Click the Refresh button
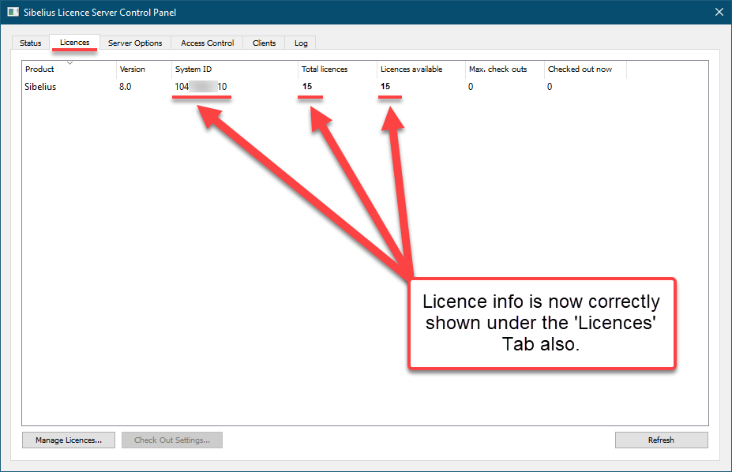Screen dimensions: 732x472 (x=661, y=440)
